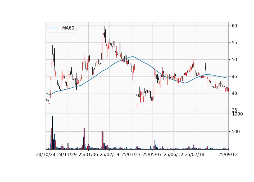This screenshot has height=182, width=254.
Task: Click the 25/06/12 date axis label
Action: point(174,155)
